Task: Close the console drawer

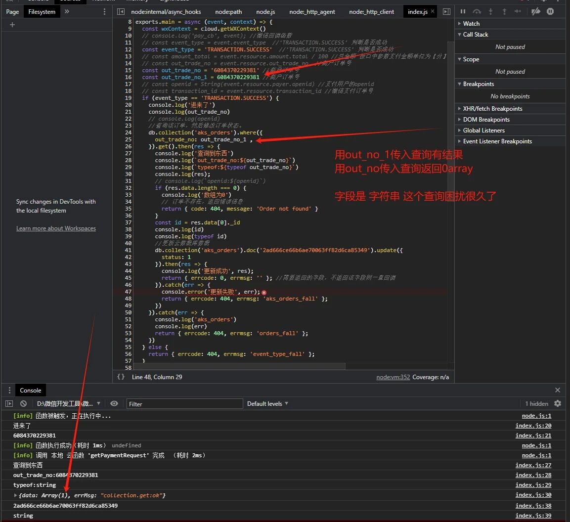Action: (x=558, y=390)
